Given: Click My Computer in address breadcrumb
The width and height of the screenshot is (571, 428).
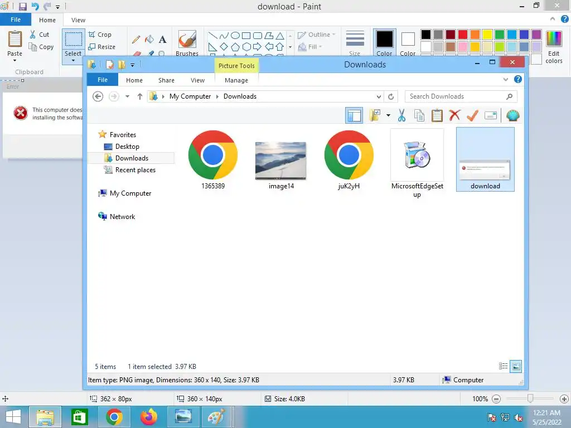Looking at the screenshot, I should click(190, 96).
